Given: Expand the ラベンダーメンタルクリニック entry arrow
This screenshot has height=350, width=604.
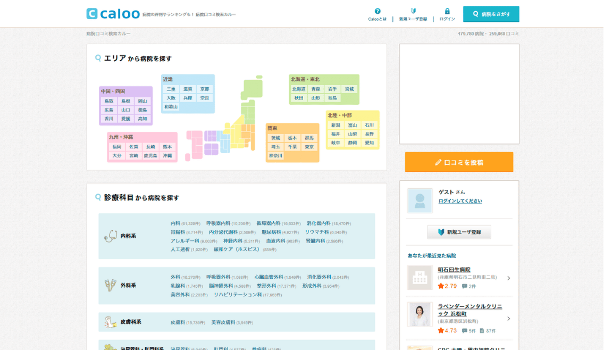Looking at the screenshot, I should click(x=508, y=319).
